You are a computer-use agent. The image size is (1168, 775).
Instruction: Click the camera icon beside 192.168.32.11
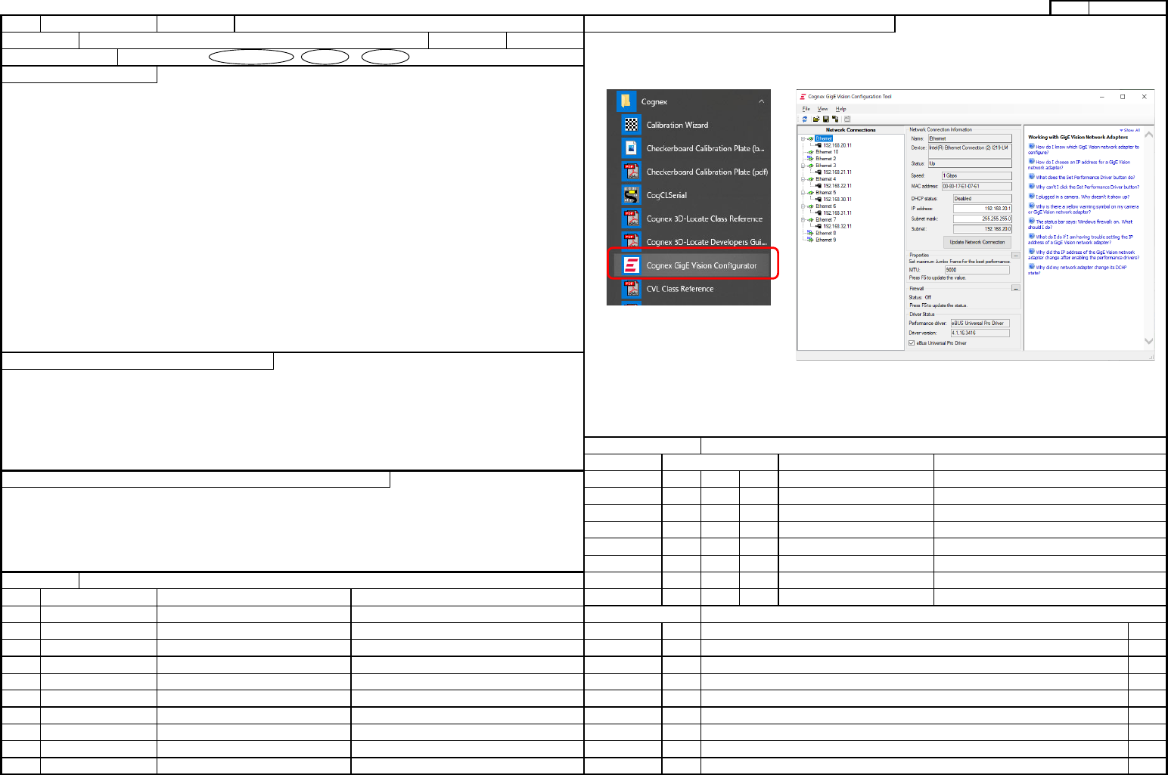[x=819, y=226]
